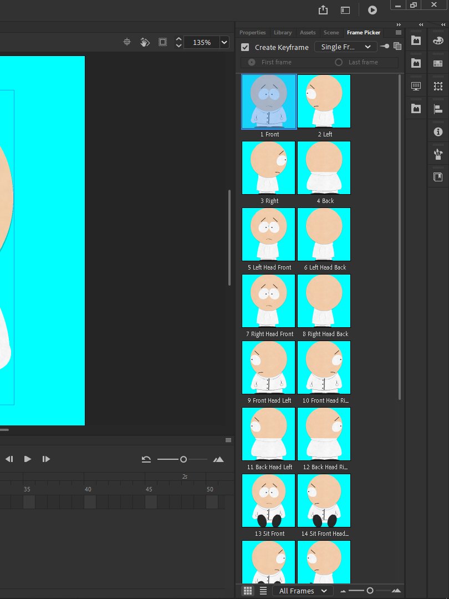
Task: Open the monitor-shaped Output panel icon
Action: [416, 86]
